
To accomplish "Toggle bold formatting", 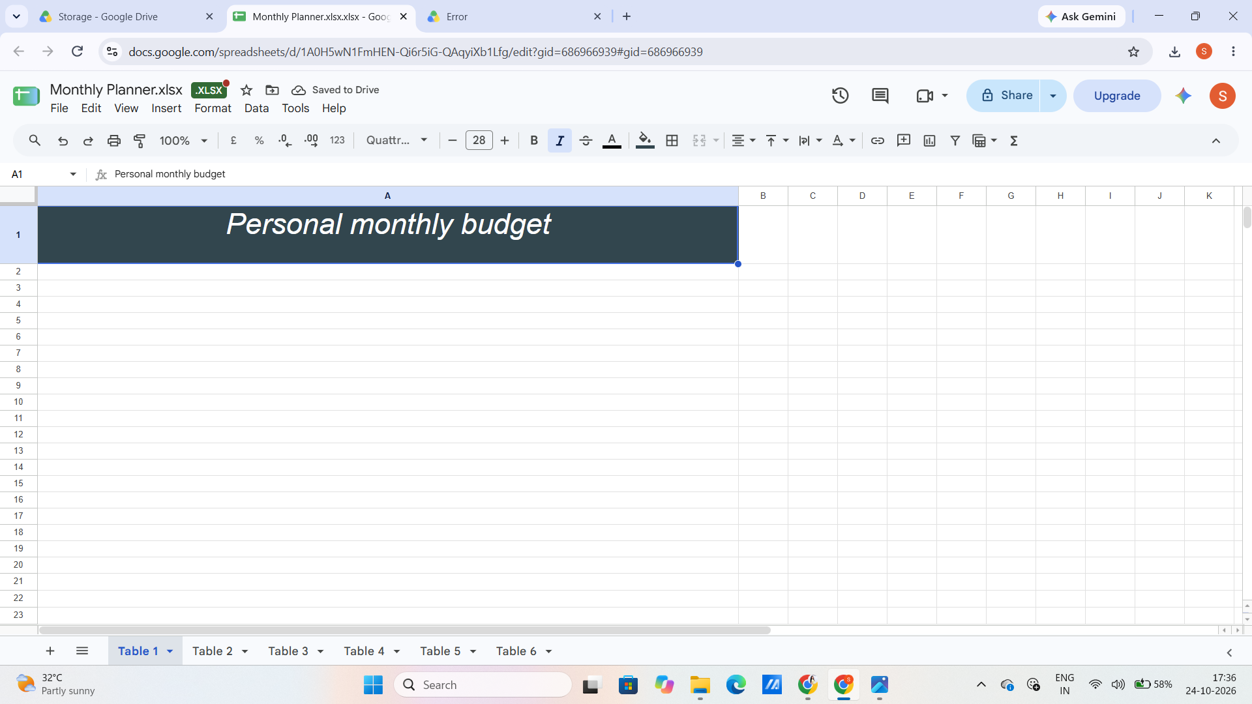I will [x=534, y=140].
